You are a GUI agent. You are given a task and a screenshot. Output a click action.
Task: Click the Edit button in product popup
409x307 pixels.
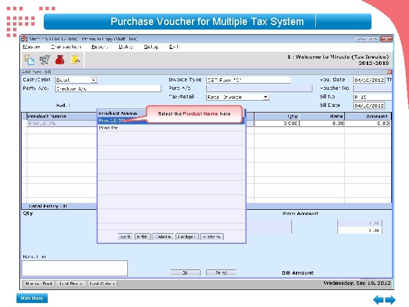[142, 237]
